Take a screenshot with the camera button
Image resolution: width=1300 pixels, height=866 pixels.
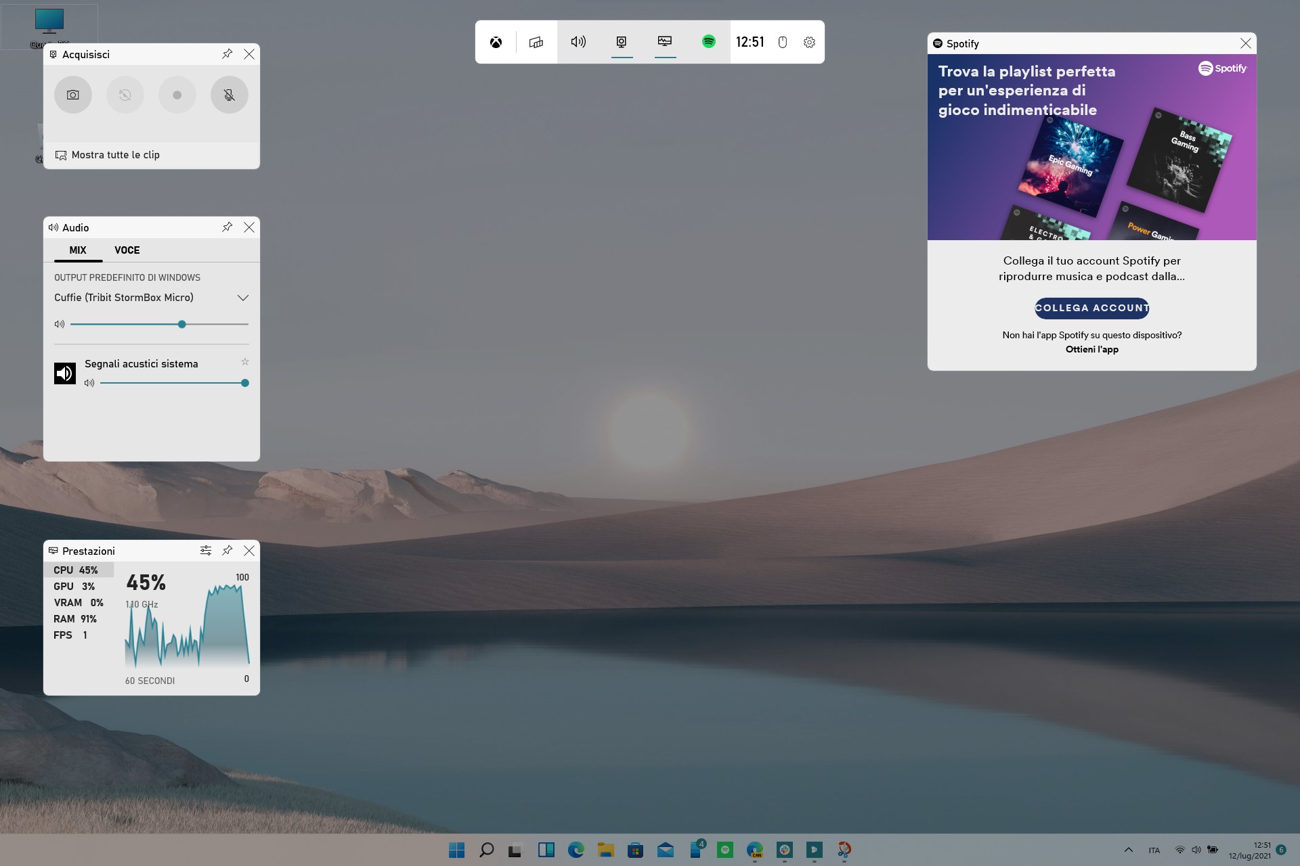tap(73, 95)
